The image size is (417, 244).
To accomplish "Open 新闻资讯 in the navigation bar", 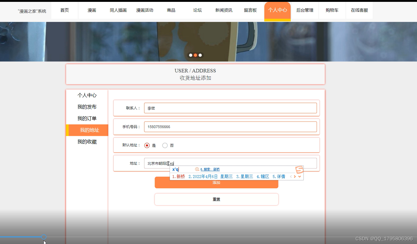I will tap(224, 10).
